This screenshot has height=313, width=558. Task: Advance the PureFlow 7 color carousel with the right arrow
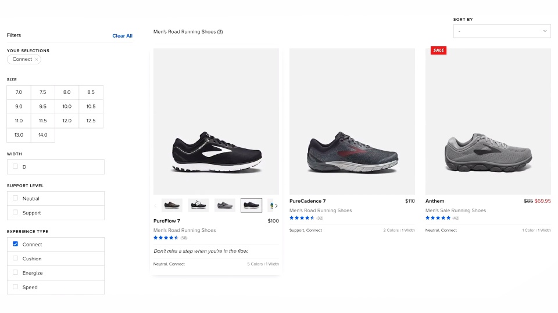(x=276, y=205)
